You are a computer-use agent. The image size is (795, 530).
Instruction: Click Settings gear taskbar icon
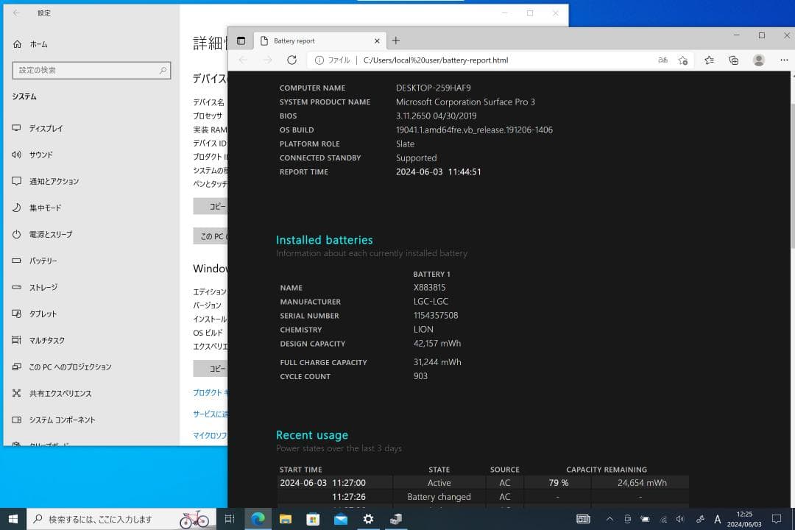coord(368,519)
